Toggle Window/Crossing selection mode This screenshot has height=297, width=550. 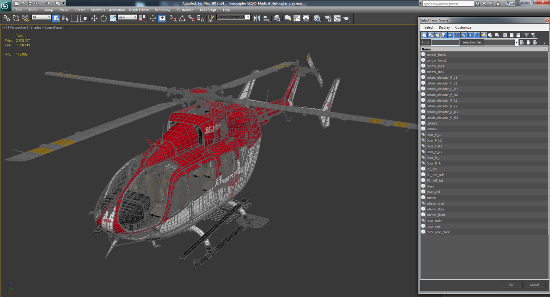coord(84,18)
